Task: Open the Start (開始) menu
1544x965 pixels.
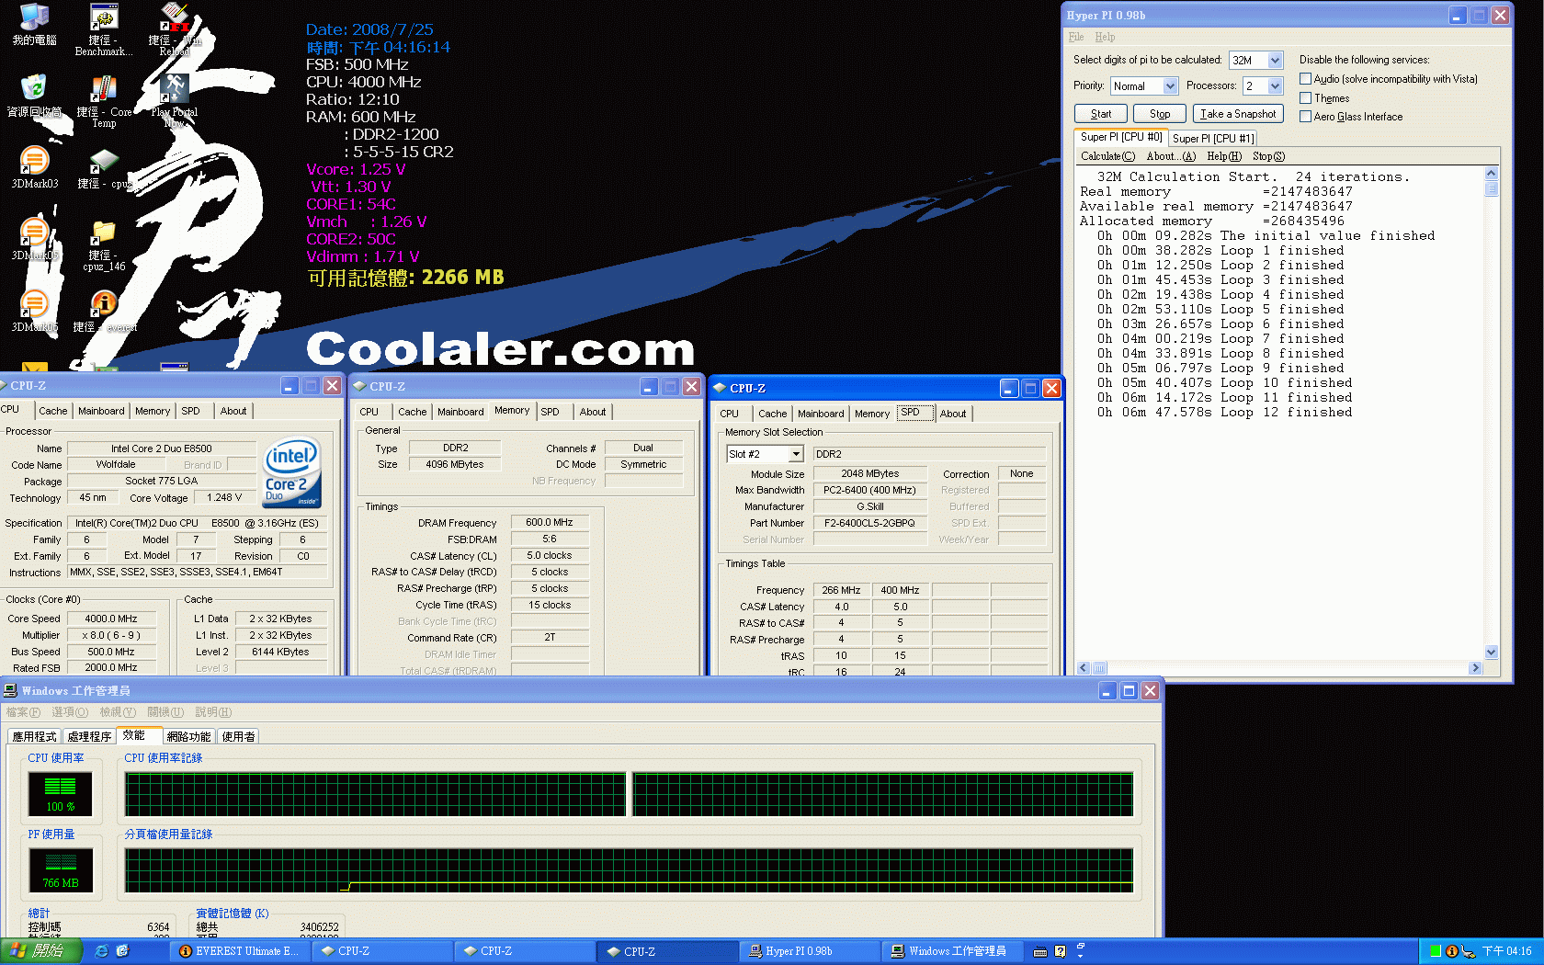Action: [x=41, y=951]
